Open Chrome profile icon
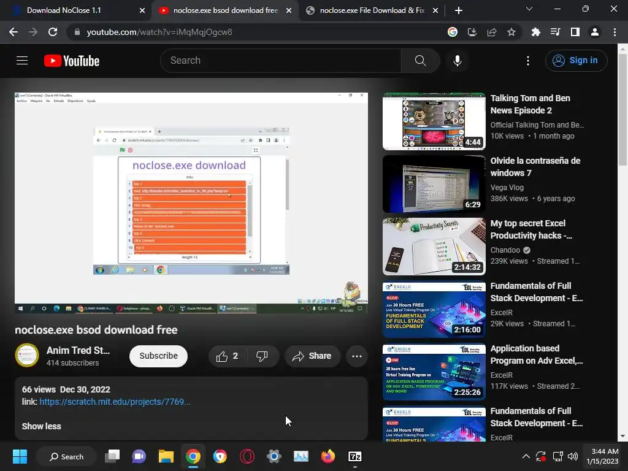Screen dimensions: 628x471 595,32
